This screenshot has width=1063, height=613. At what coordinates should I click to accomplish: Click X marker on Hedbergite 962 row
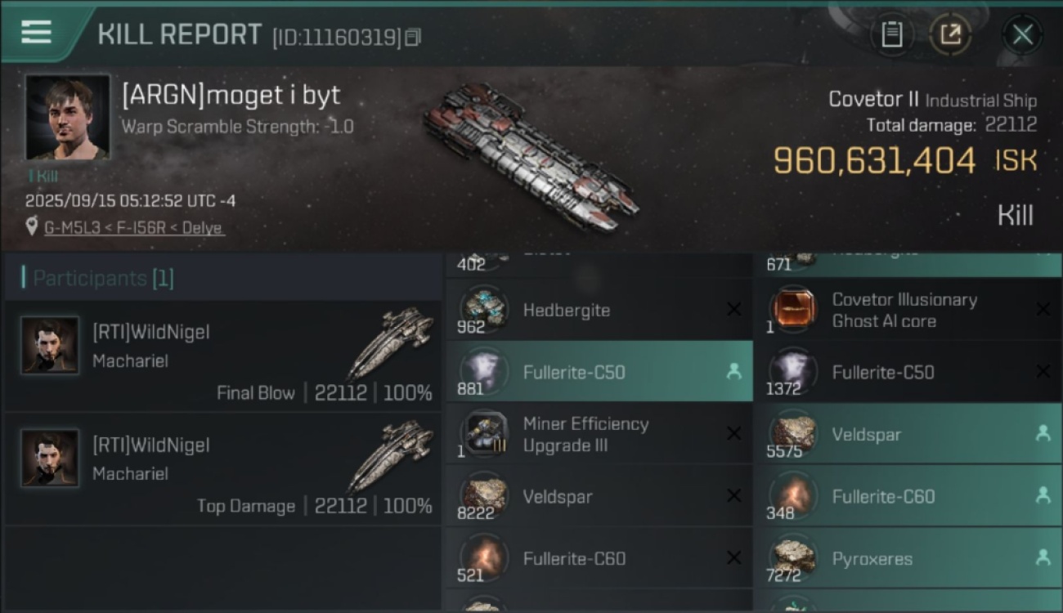pos(733,310)
